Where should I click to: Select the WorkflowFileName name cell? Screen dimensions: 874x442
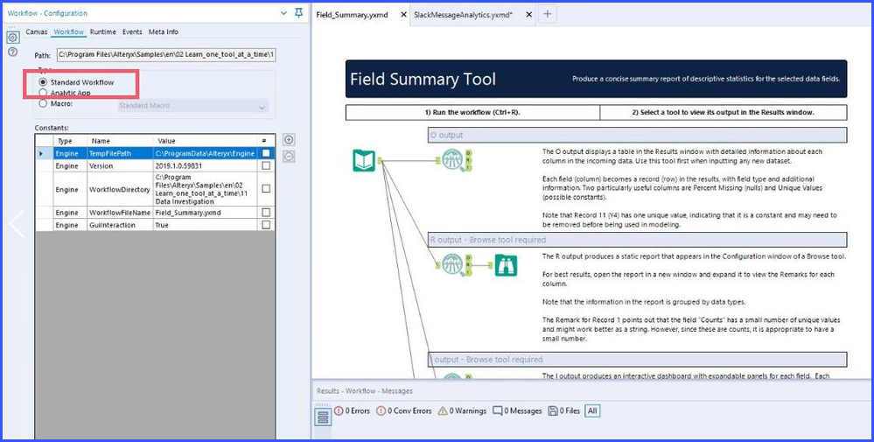120,213
